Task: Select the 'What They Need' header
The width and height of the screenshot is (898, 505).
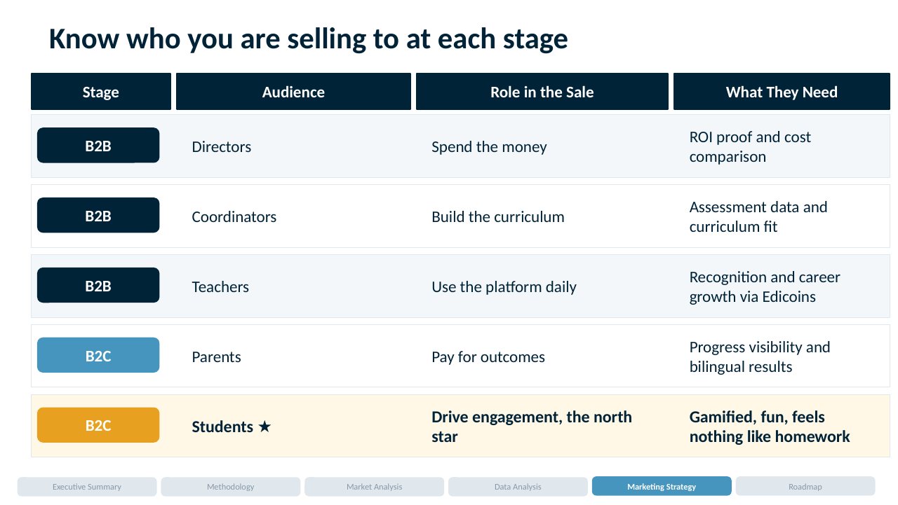Action: 782,92
